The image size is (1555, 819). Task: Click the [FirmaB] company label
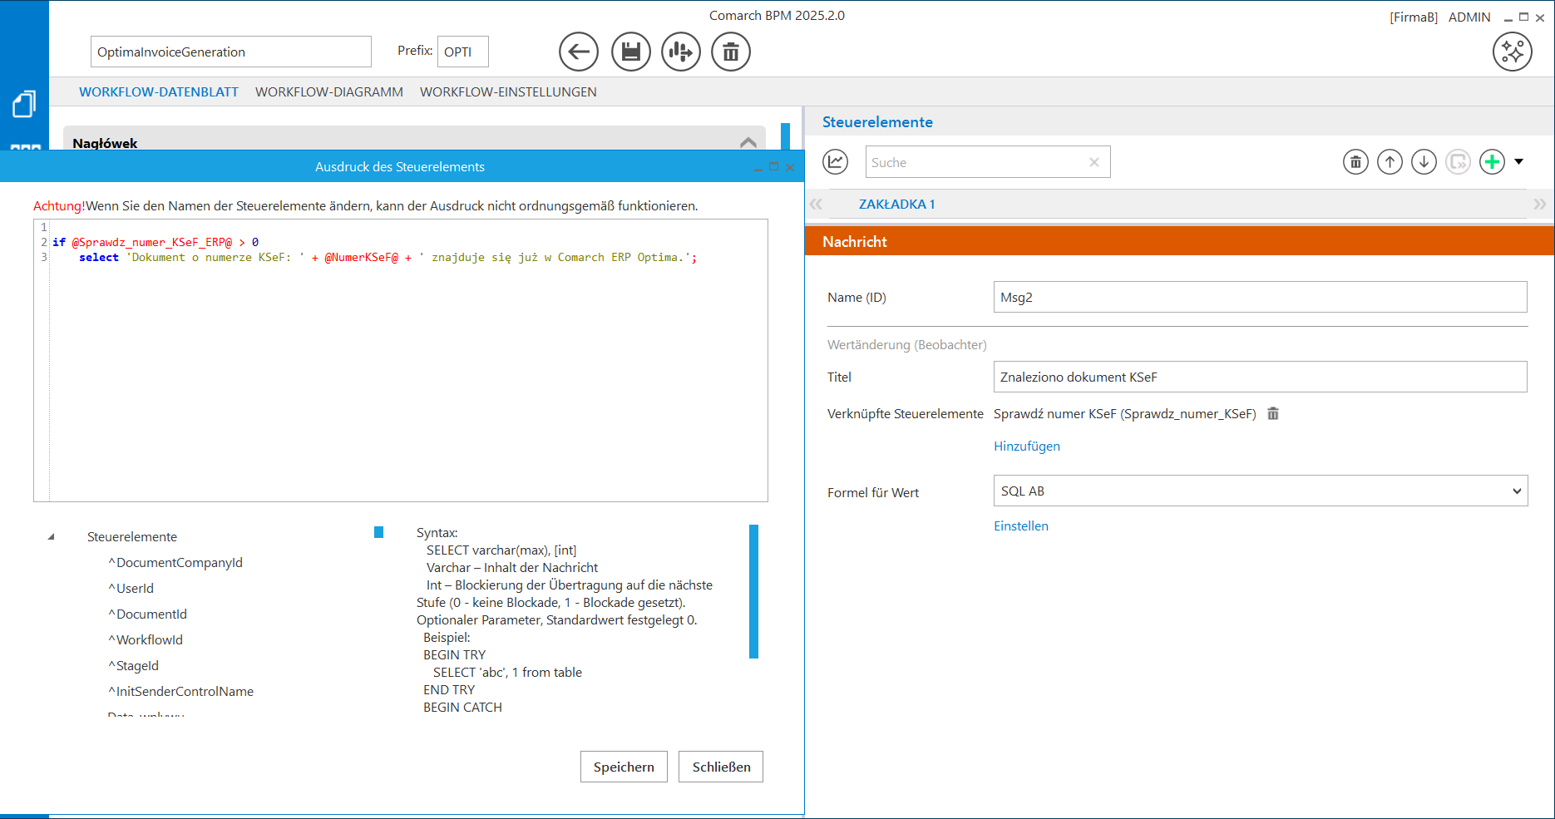(1414, 17)
